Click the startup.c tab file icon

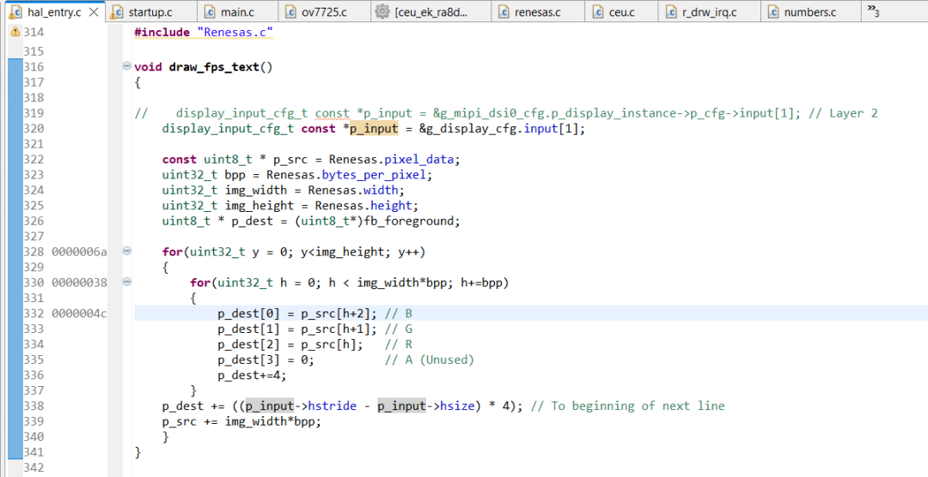[118, 12]
